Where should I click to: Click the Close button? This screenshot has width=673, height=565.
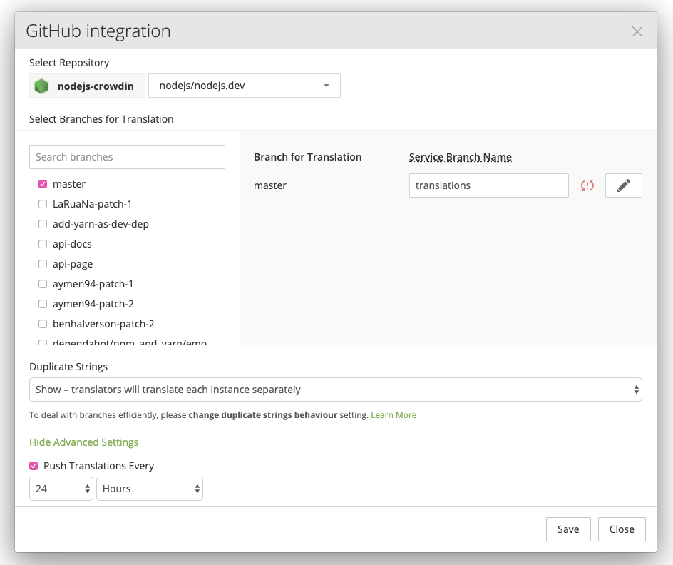pos(622,529)
